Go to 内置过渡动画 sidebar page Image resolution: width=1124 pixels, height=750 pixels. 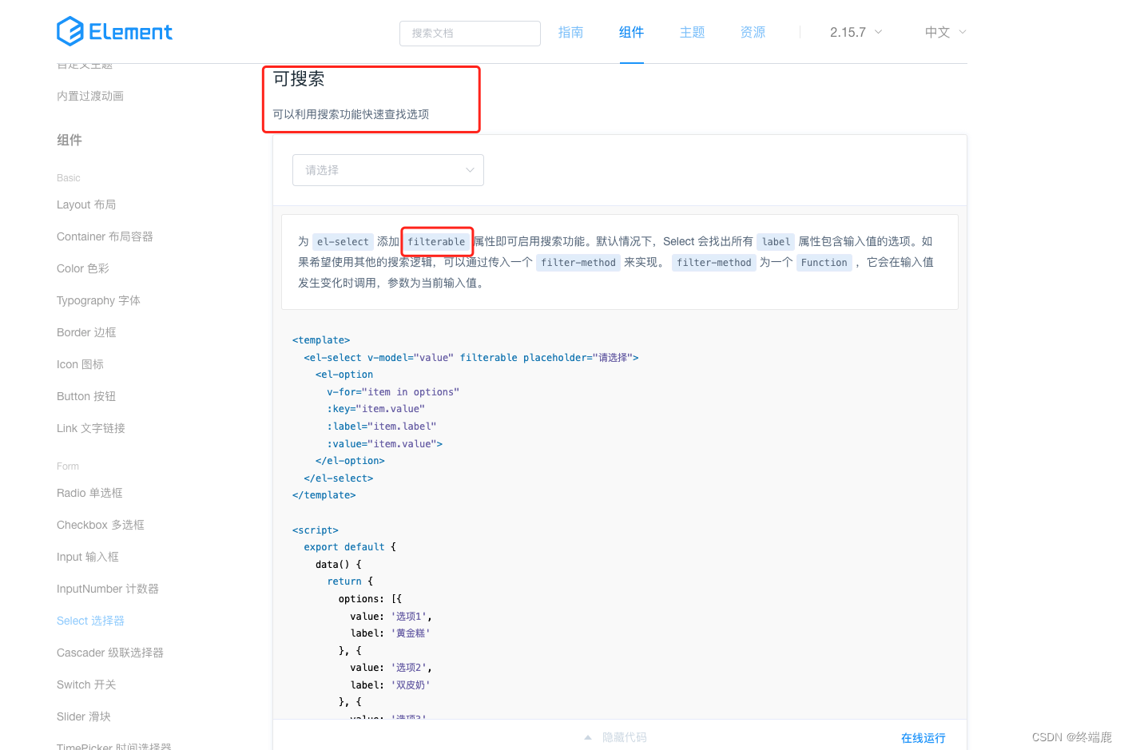90,96
